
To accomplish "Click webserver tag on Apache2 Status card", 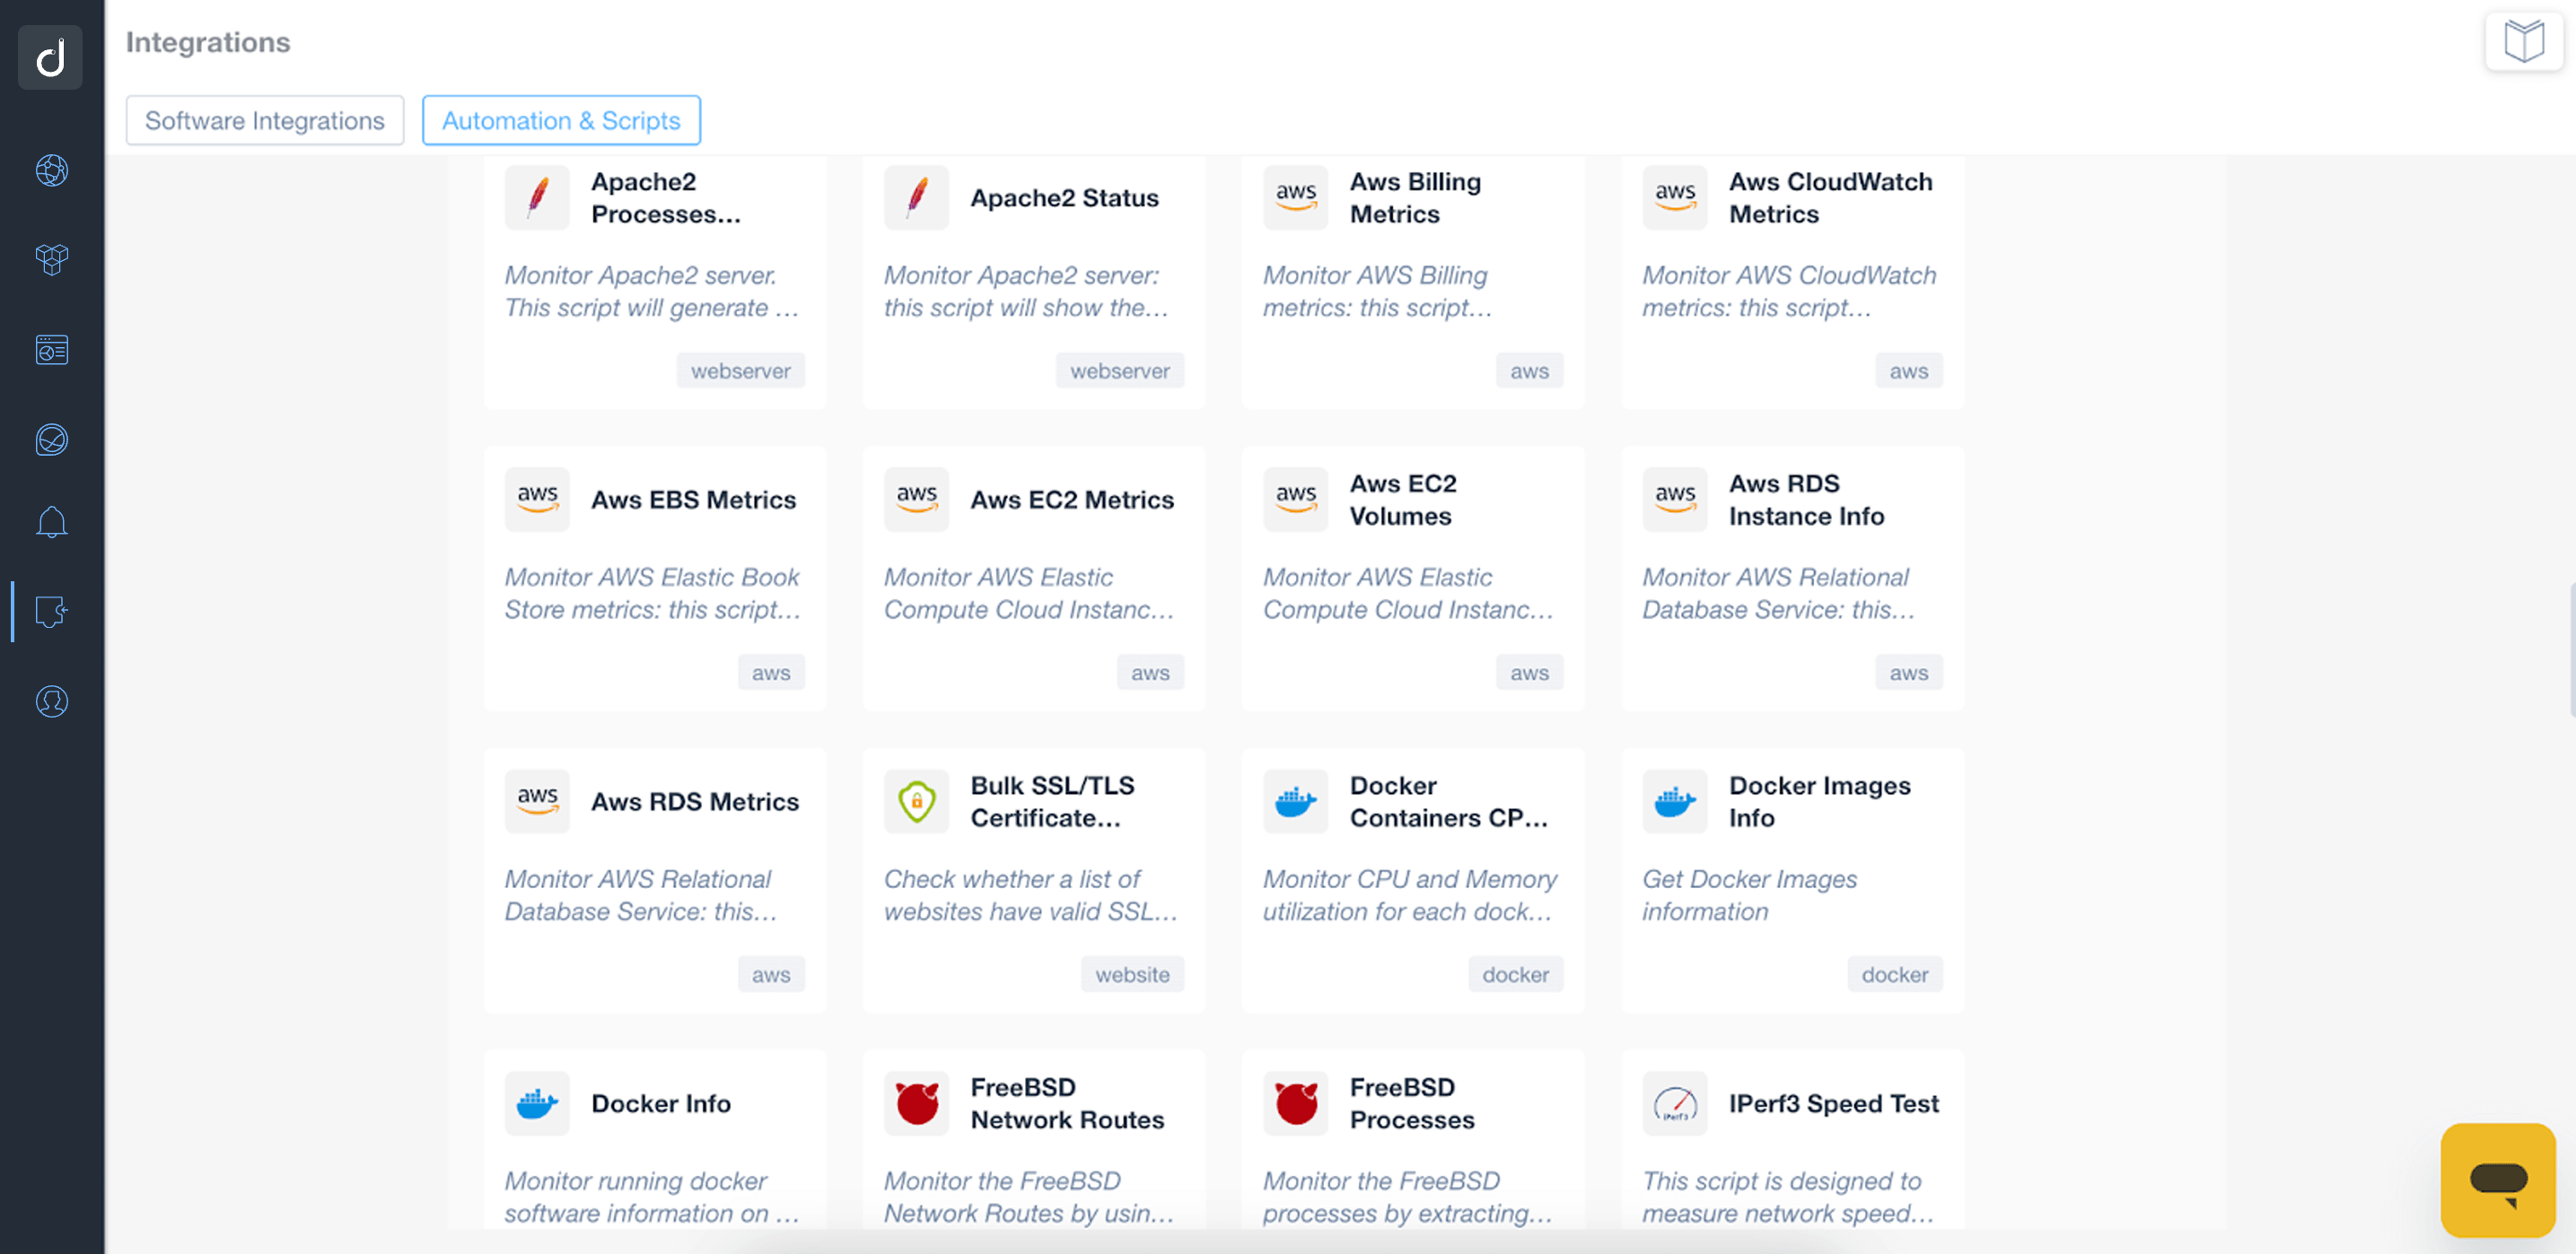I will click(1120, 370).
